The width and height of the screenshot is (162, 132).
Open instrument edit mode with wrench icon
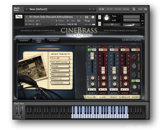(19, 17)
